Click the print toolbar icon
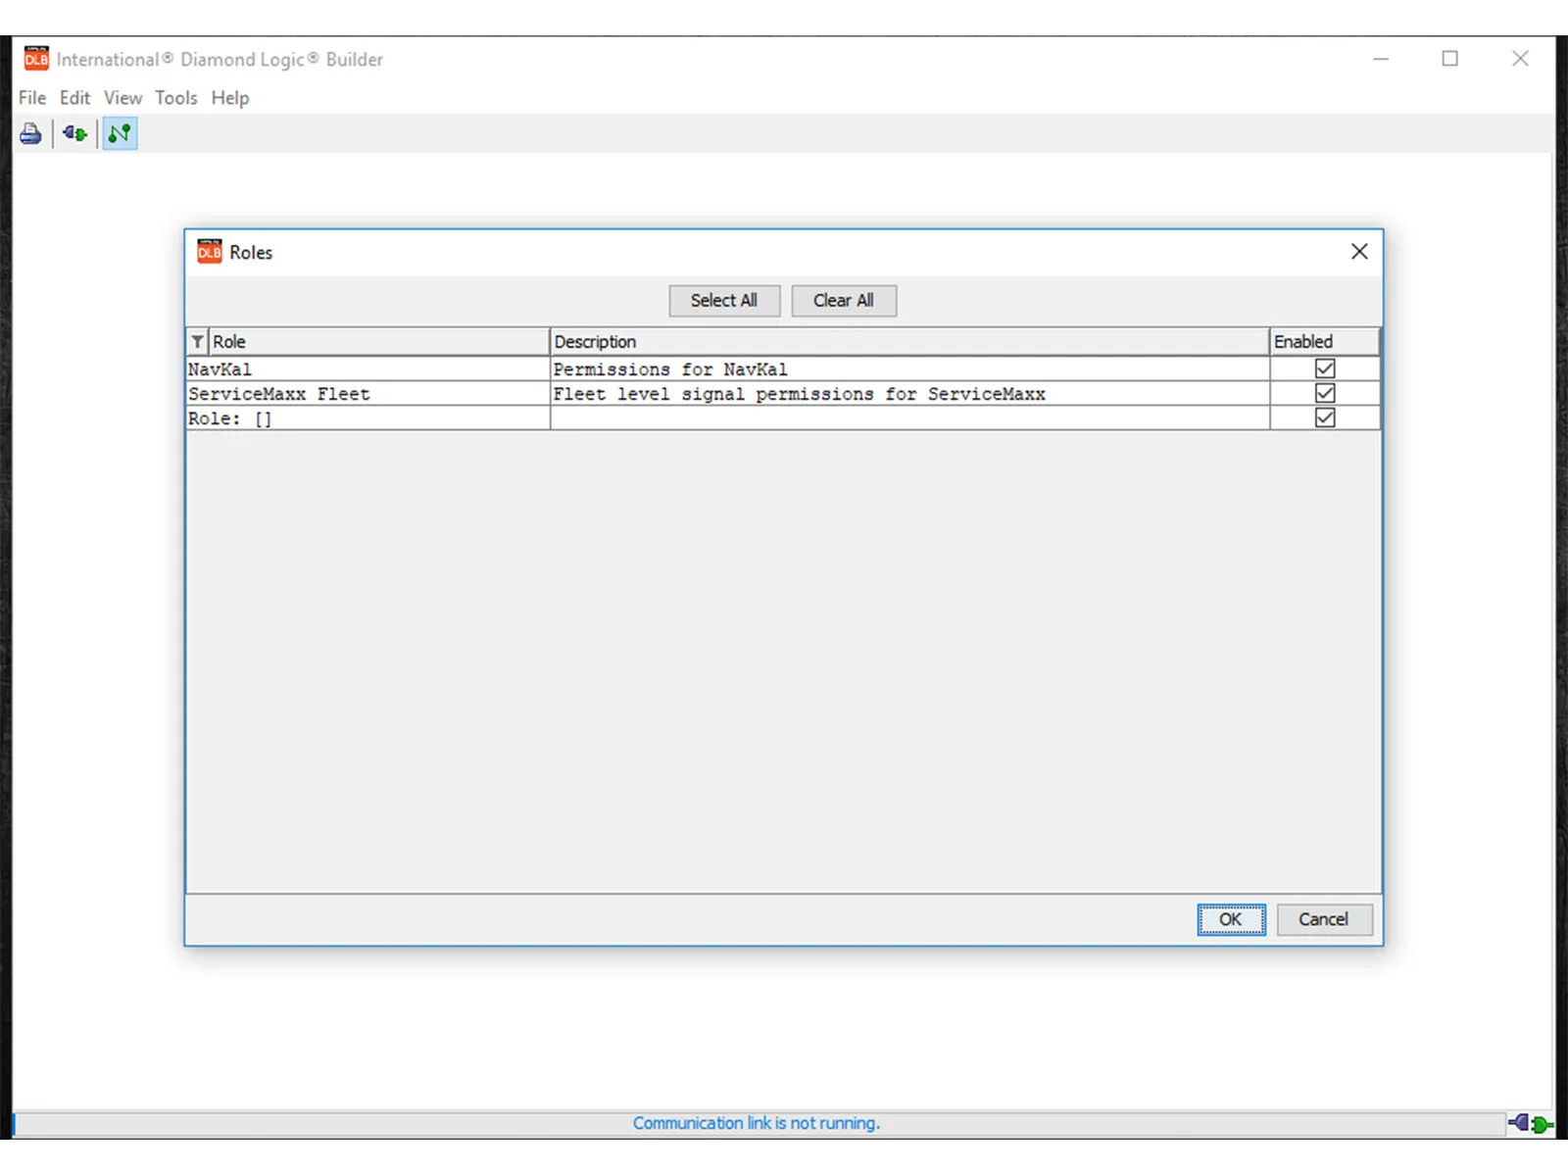 tap(30, 133)
